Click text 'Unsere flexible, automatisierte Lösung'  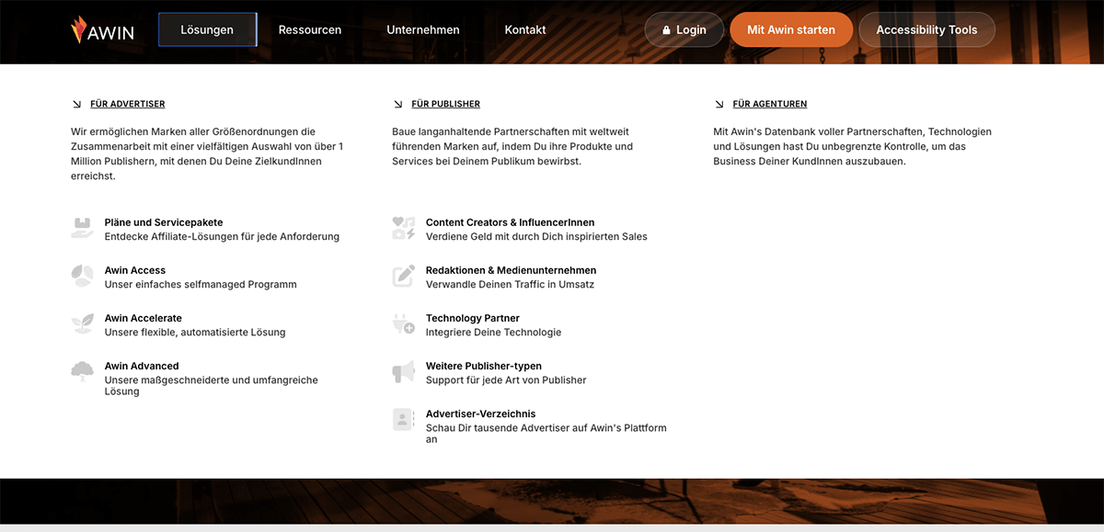pos(195,332)
